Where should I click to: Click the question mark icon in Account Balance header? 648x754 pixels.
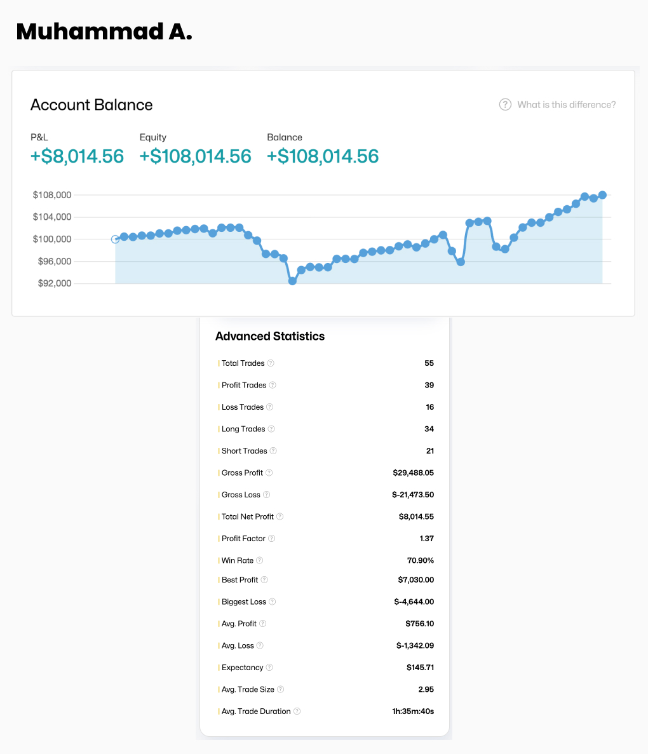(x=505, y=105)
